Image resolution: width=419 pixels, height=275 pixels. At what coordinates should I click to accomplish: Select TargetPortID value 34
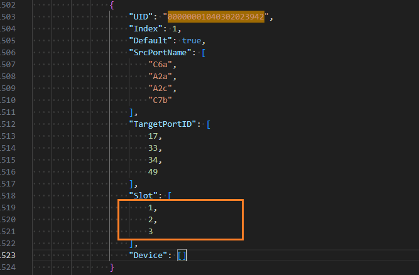click(153, 160)
